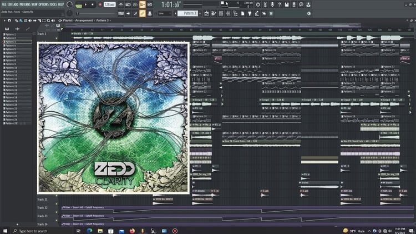The width and height of the screenshot is (416, 234).
Task: Click the render export icon
Action: coord(293,4)
